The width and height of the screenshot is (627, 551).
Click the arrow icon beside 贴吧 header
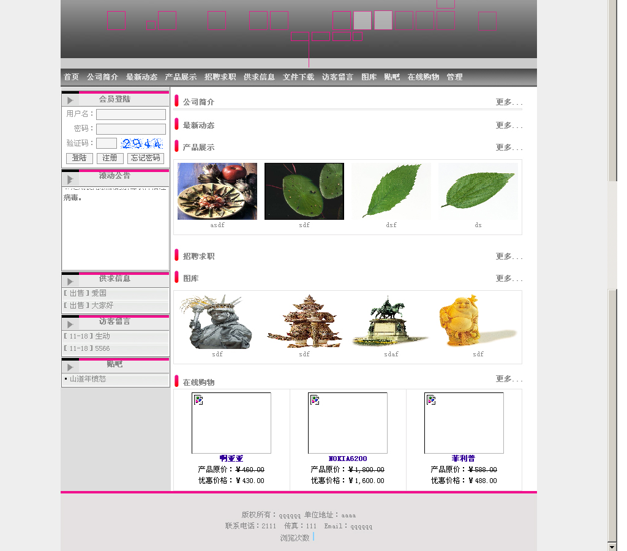pos(70,367)
